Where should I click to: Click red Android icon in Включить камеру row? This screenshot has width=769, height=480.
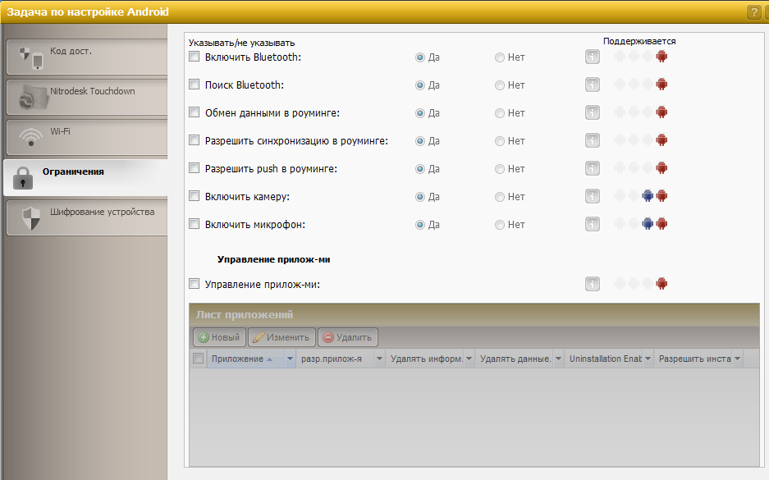point(661,196)
